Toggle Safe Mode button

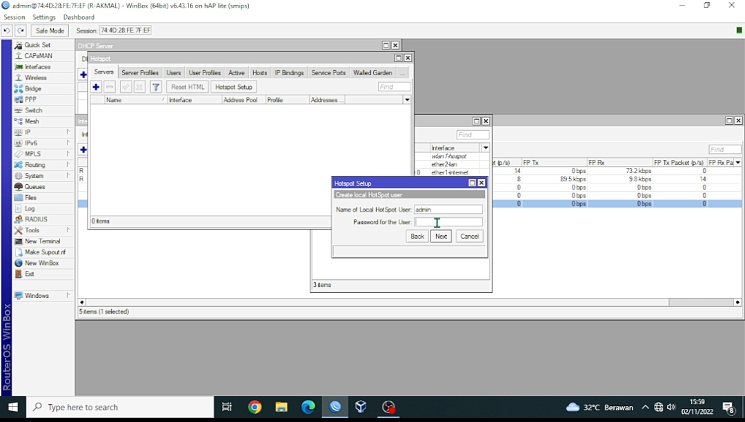[50, 30]
